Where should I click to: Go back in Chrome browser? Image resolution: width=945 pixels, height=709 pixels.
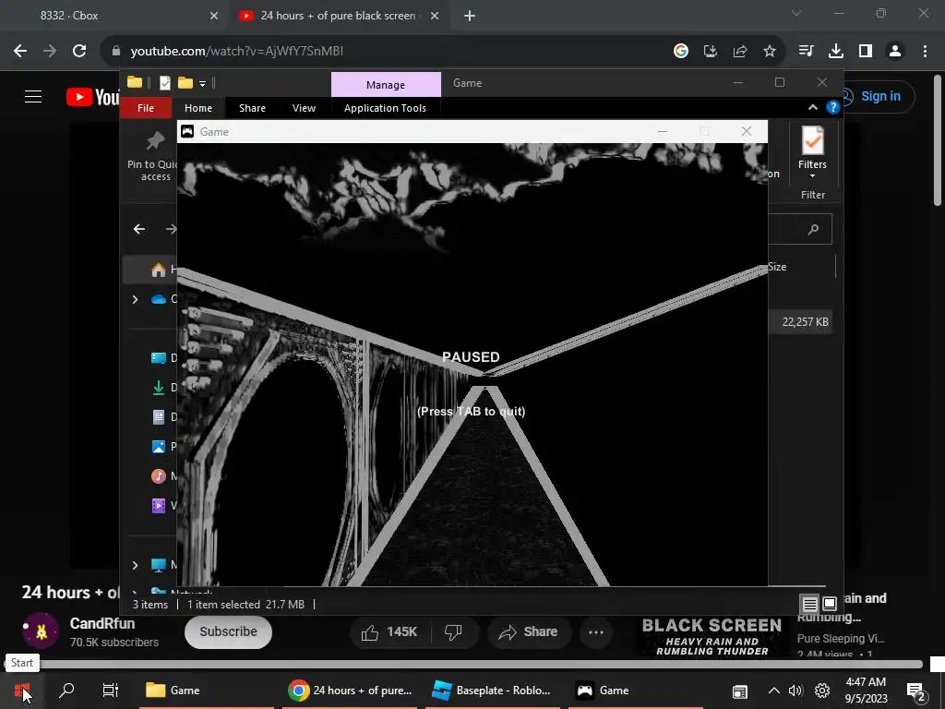20,52
